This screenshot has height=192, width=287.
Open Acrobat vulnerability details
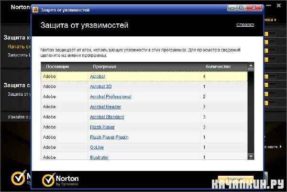click(98, 77)
